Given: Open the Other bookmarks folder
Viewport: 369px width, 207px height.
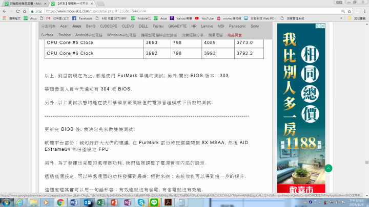Looking at the screenshot, I should (357, 18).
